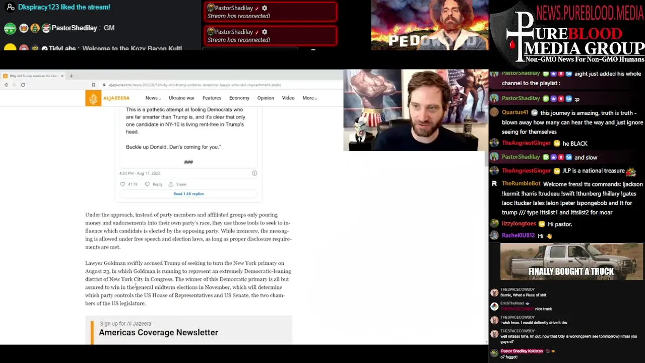Image resolution: width=645 pixels, height=363 pixels.
Task: Click lizzylongtoes username in chat
Action: coord(519,223)
